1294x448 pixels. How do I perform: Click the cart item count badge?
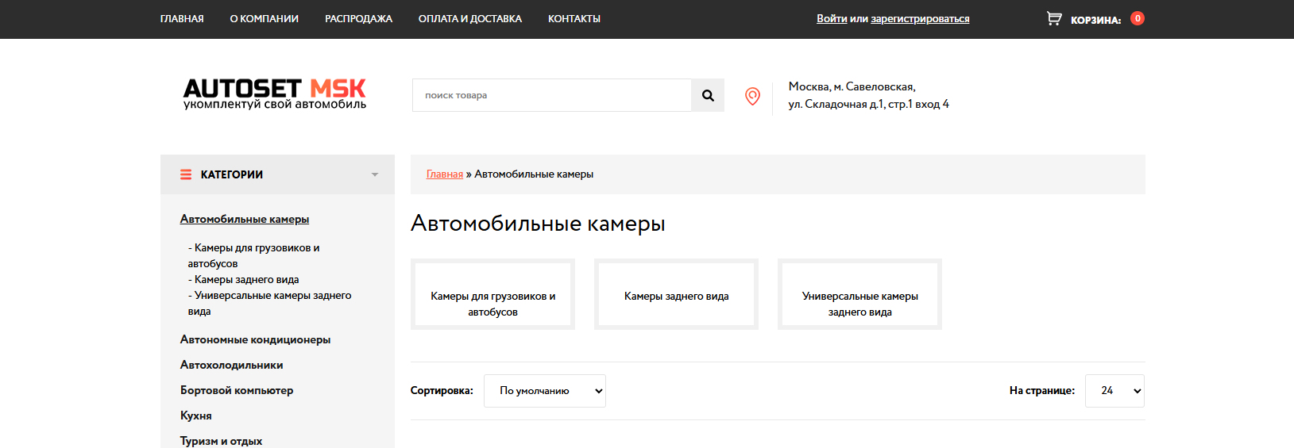point(1138,18)
